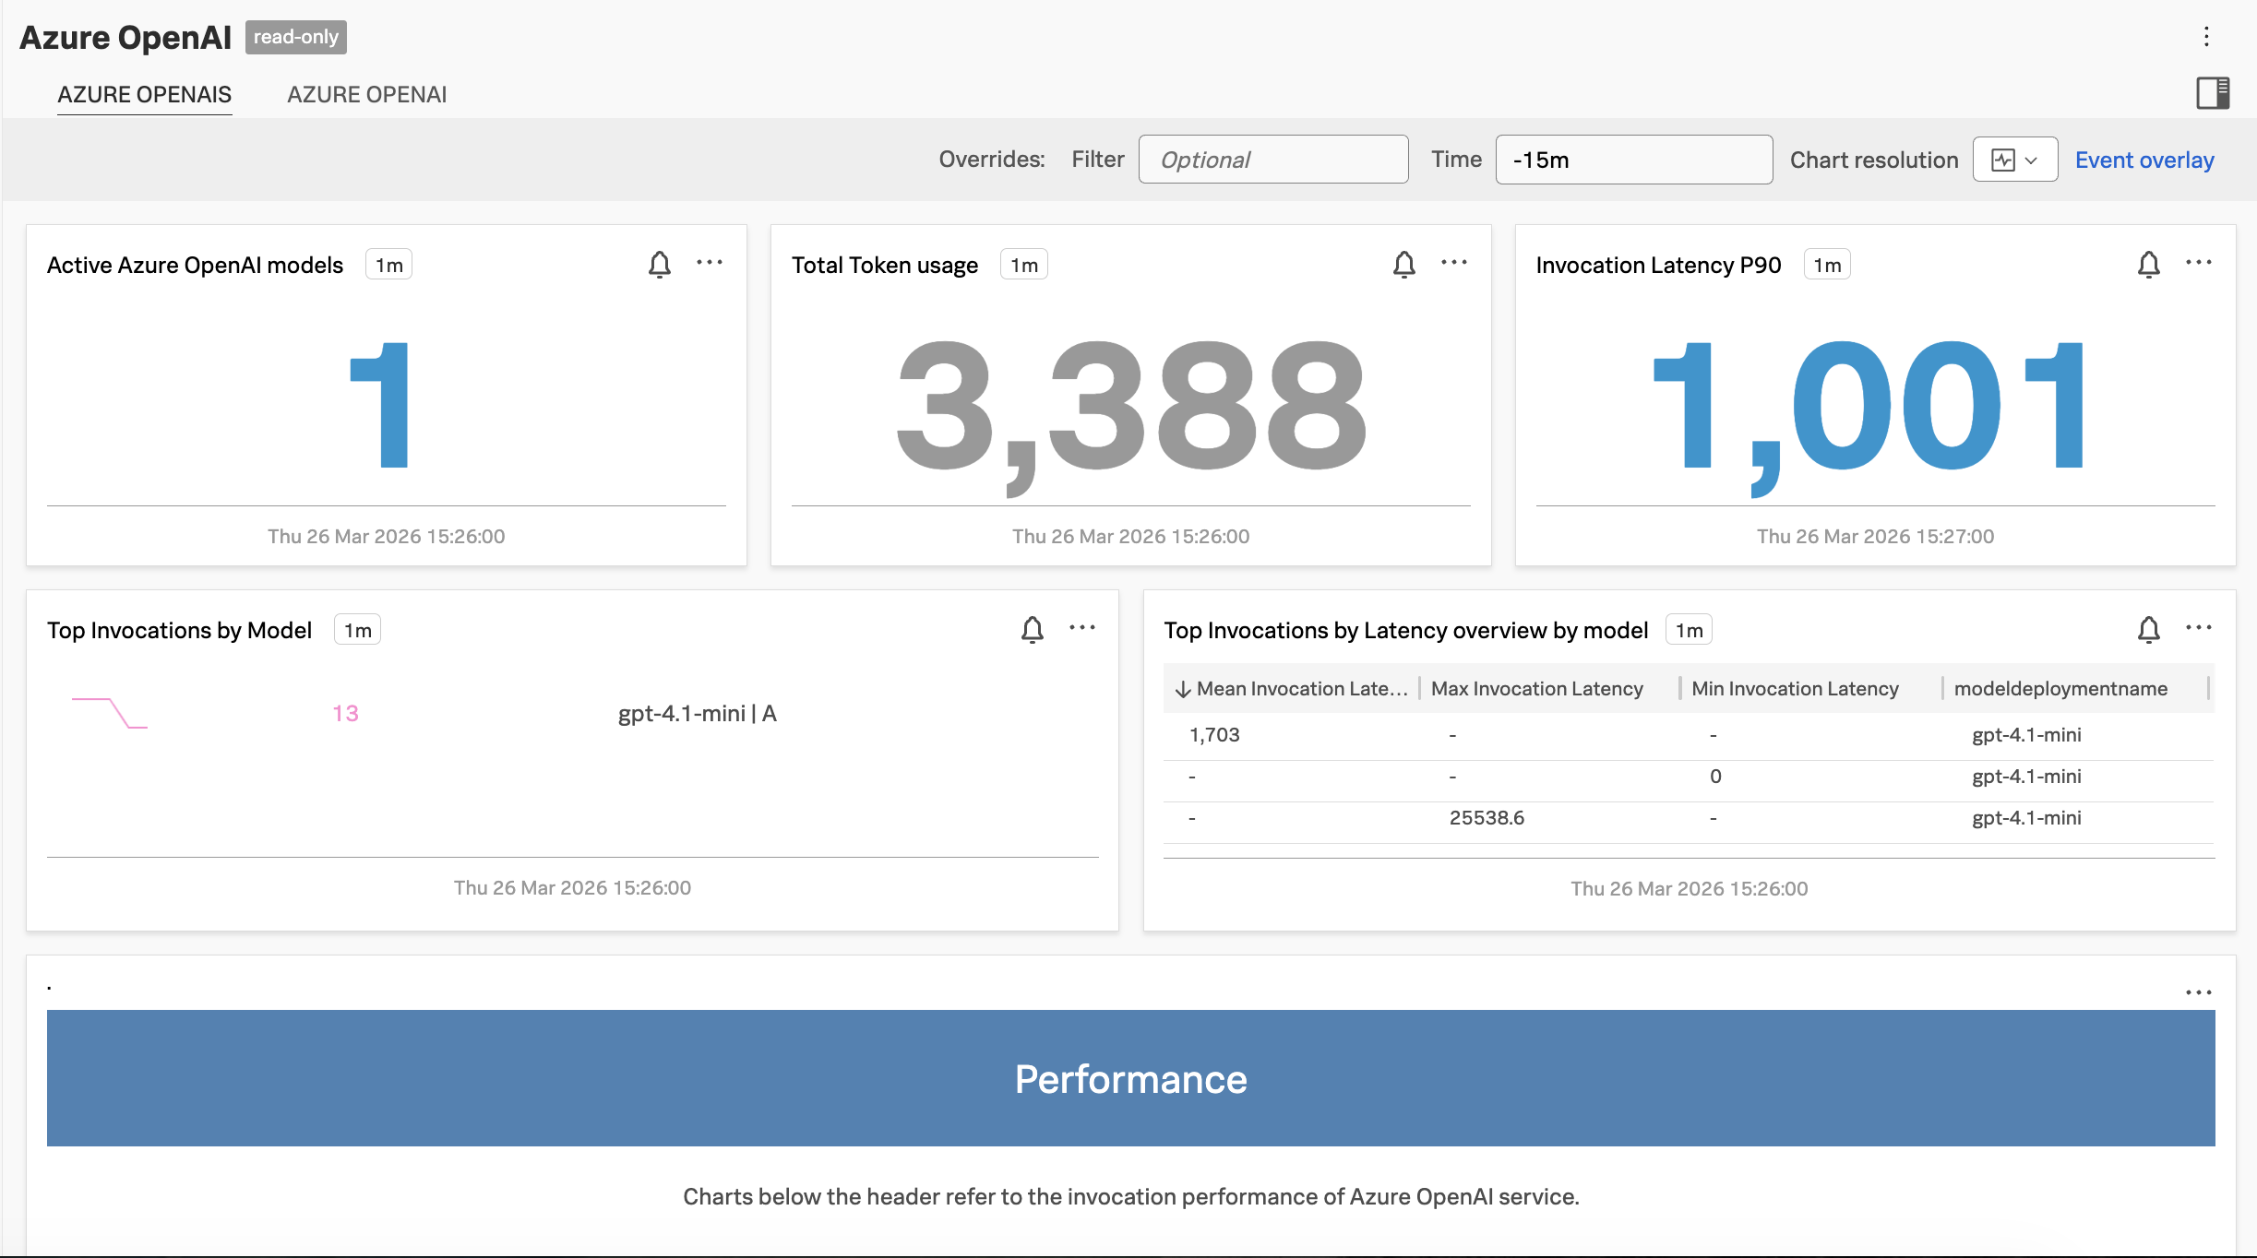Click the Top Invocations by Model title

179,630
